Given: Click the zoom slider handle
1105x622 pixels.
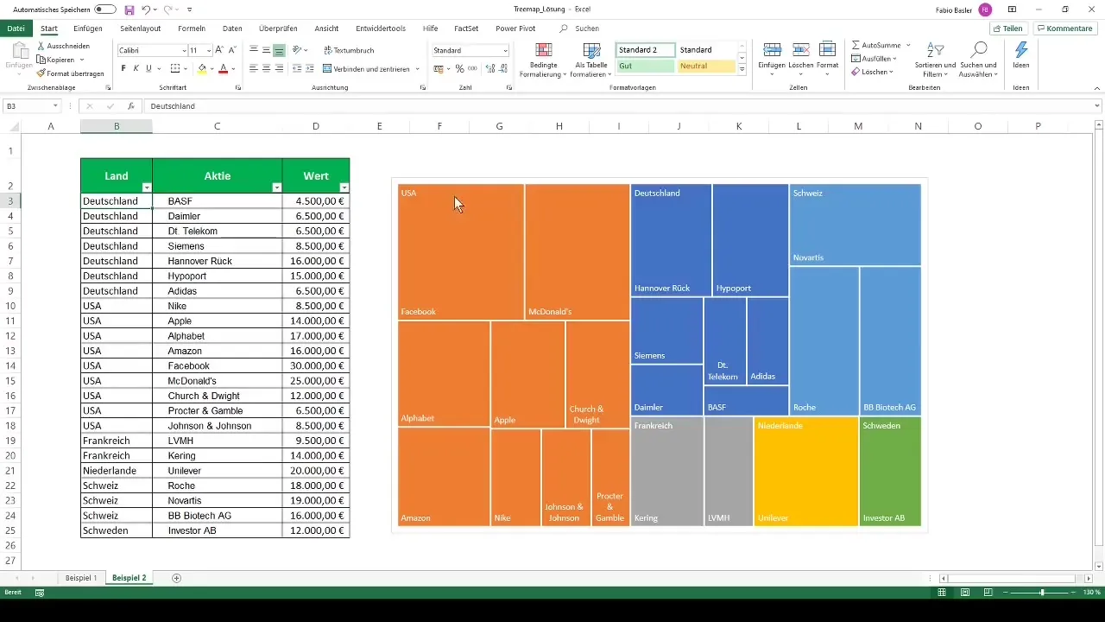Looking at the screenshot, I should [x=1042, y=593].
